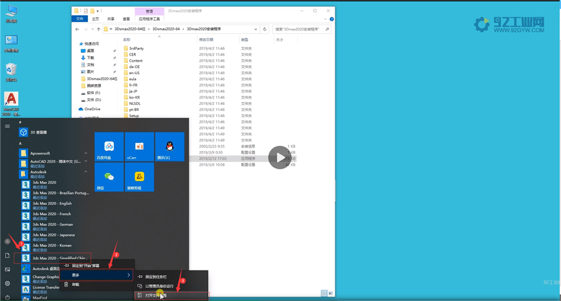Switch to 应用程序工具 ribbon tab
The height and width of the screenshot is (301, 561).
point(149,19)
